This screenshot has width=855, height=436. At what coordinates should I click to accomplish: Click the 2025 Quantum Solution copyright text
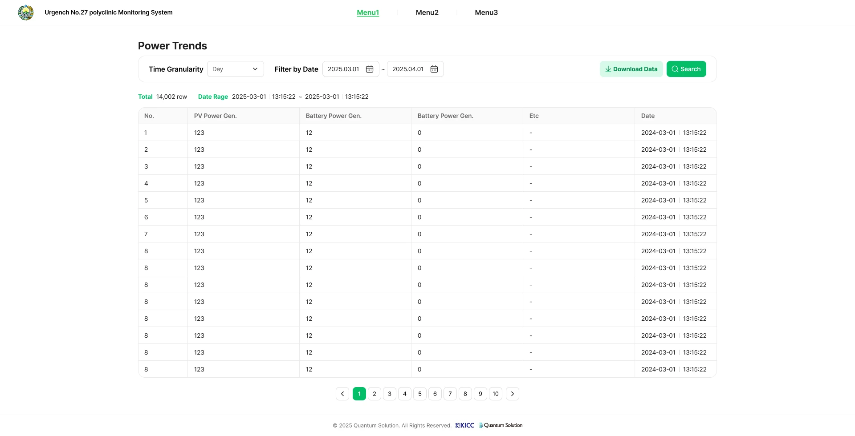point(392,426)
